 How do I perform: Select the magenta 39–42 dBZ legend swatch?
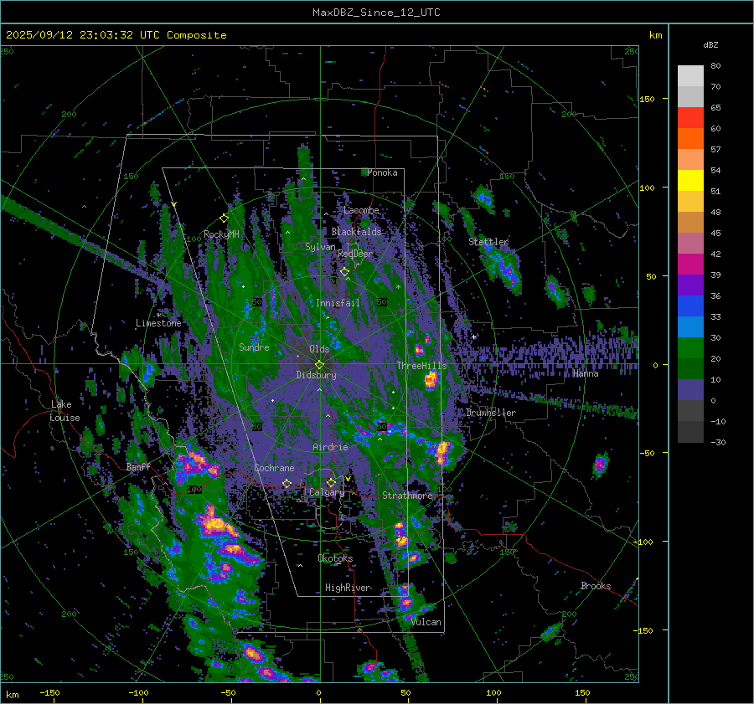click(690, 265)
